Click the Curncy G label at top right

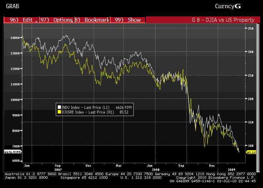[228, 6]
